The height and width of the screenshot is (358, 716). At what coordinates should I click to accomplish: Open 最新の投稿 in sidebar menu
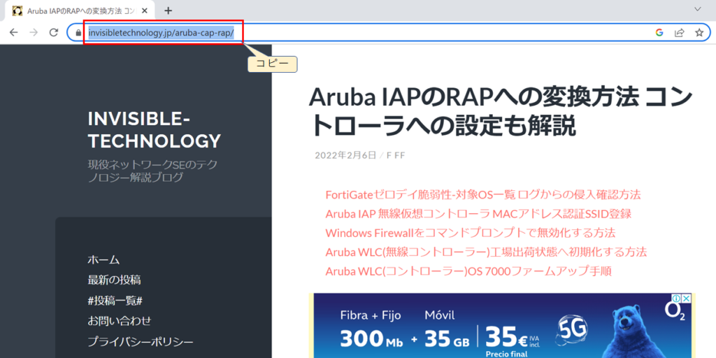(x=114, y=280)
